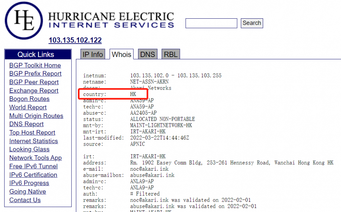Switch to the RBL tab
The image size is (341, 212).
[x=171, y=54]
